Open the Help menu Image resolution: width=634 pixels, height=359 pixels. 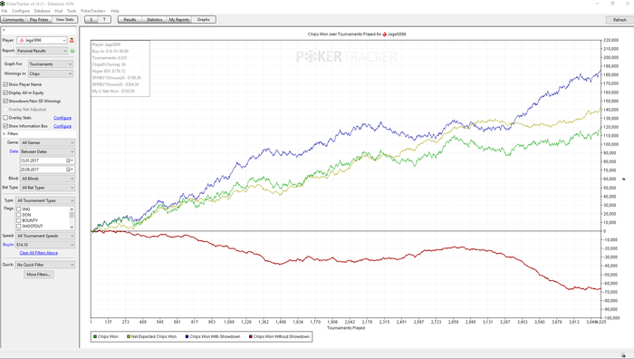click(115, 11)
